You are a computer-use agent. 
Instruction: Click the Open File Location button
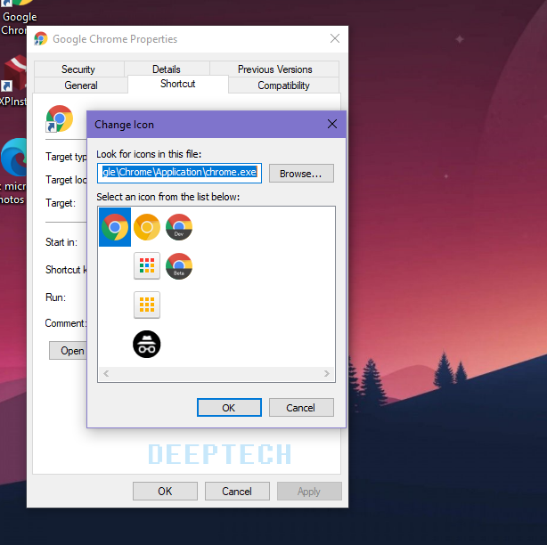point(68,350)
